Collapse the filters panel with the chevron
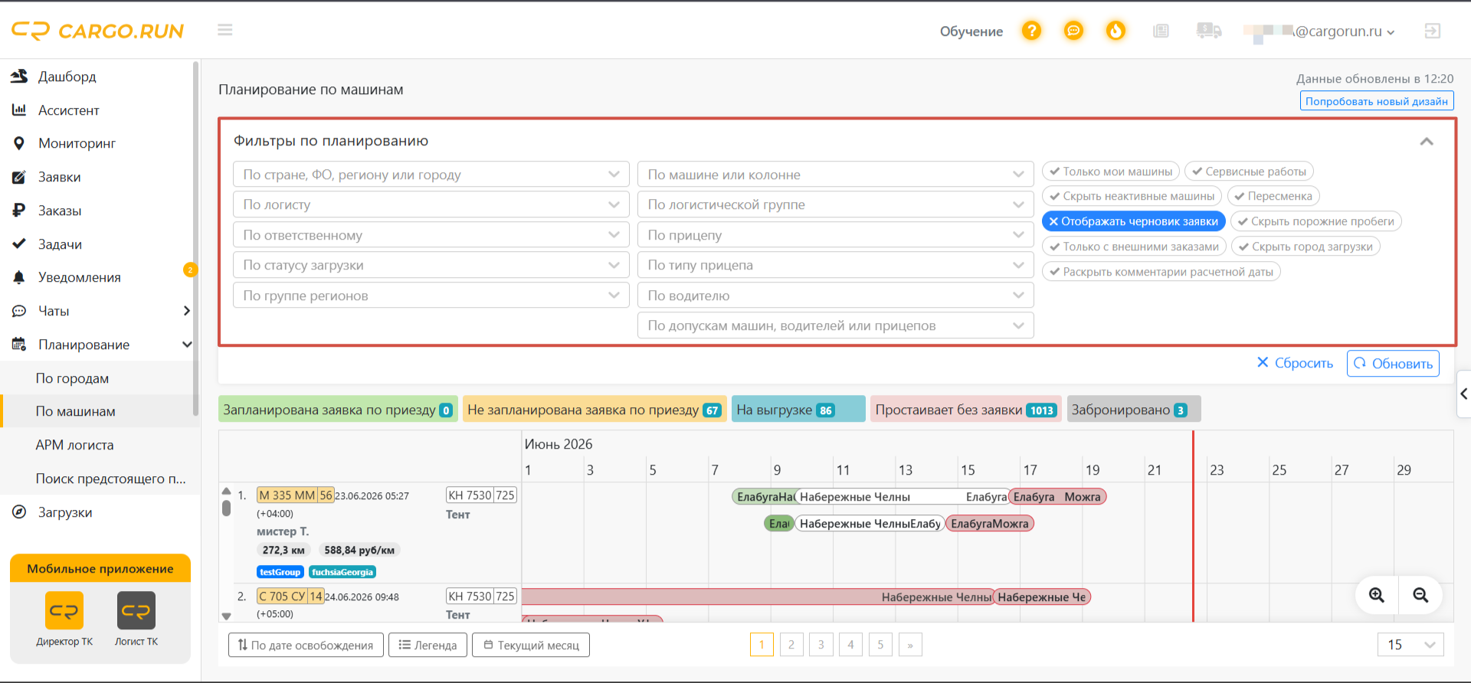The width and height of the screenshot is (1471, 683). click(1427, 142)
